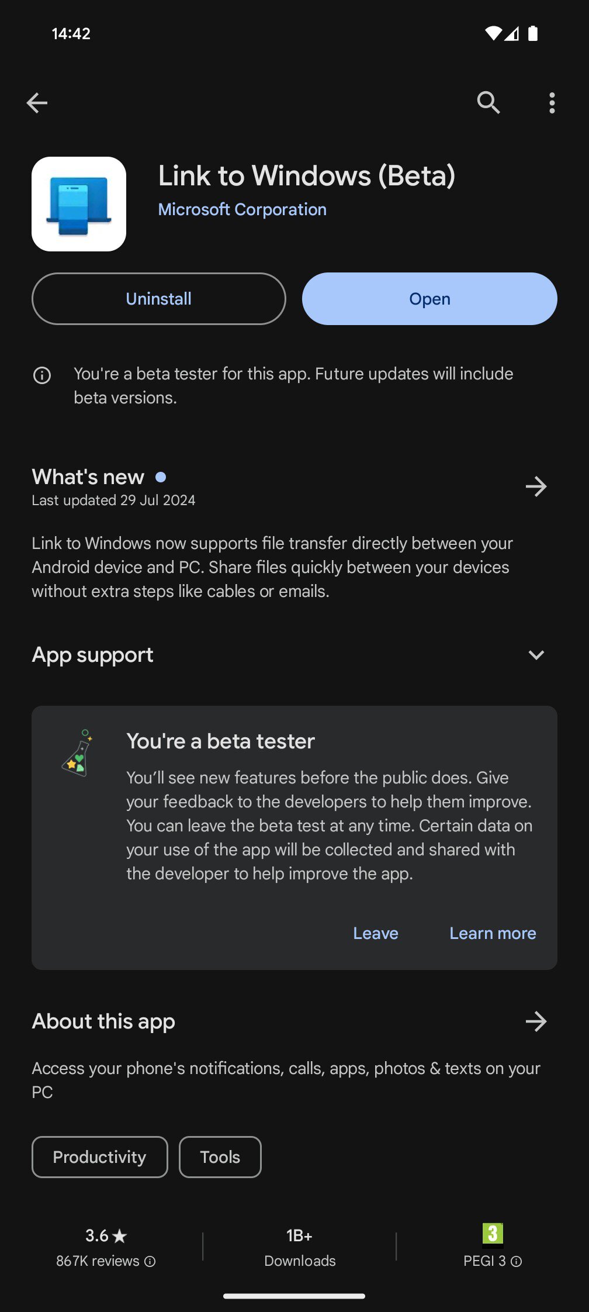
Task: Tap the back arrow icon
Action: tap(37, 103)
